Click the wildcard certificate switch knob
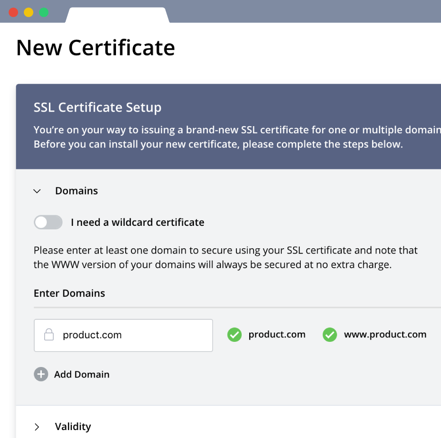 pyautogui.click(x=42, y=222)
